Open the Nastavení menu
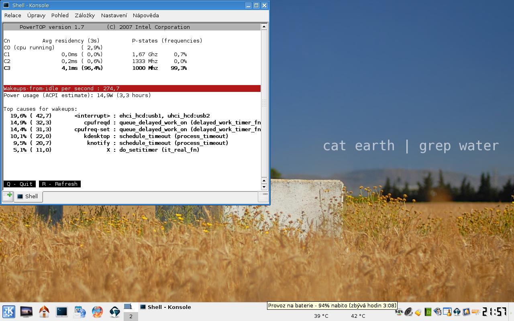514x321 pixels. (114, 15)
